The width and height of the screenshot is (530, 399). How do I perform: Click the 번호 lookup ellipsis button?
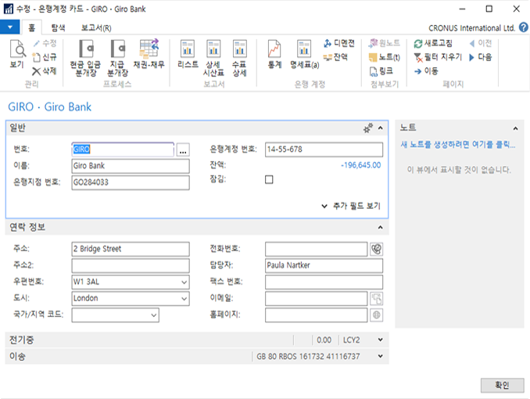183,149
